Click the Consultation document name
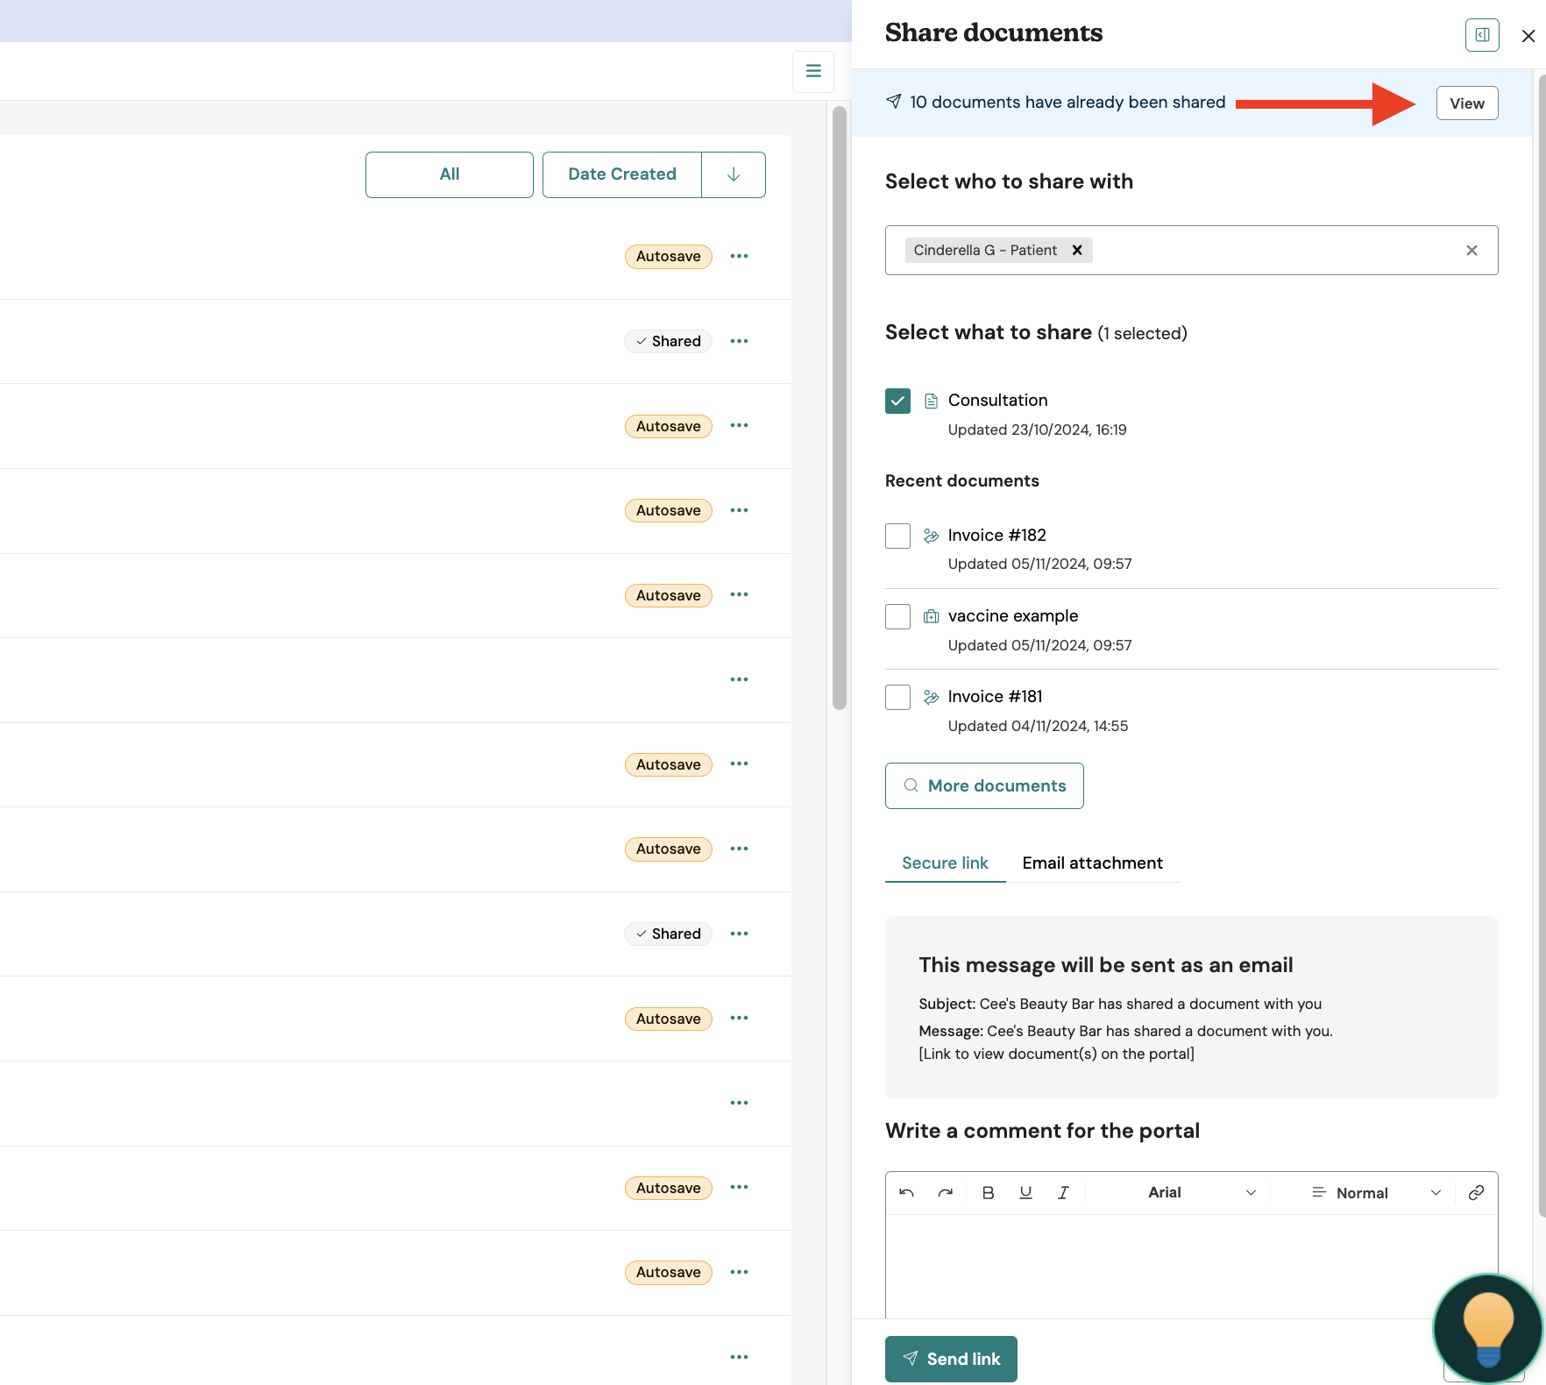 (997, 400)
